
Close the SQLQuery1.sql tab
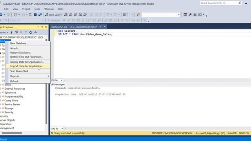pos(105,27)
